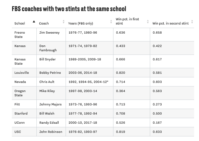Click the first stint win pct. sort arrows
The image size is (199, 141).
pyautogui.click(x=148, y=22)
